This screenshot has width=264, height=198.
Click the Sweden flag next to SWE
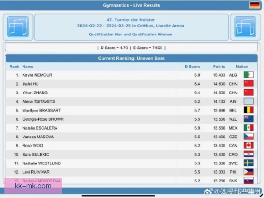click(249, 163)
